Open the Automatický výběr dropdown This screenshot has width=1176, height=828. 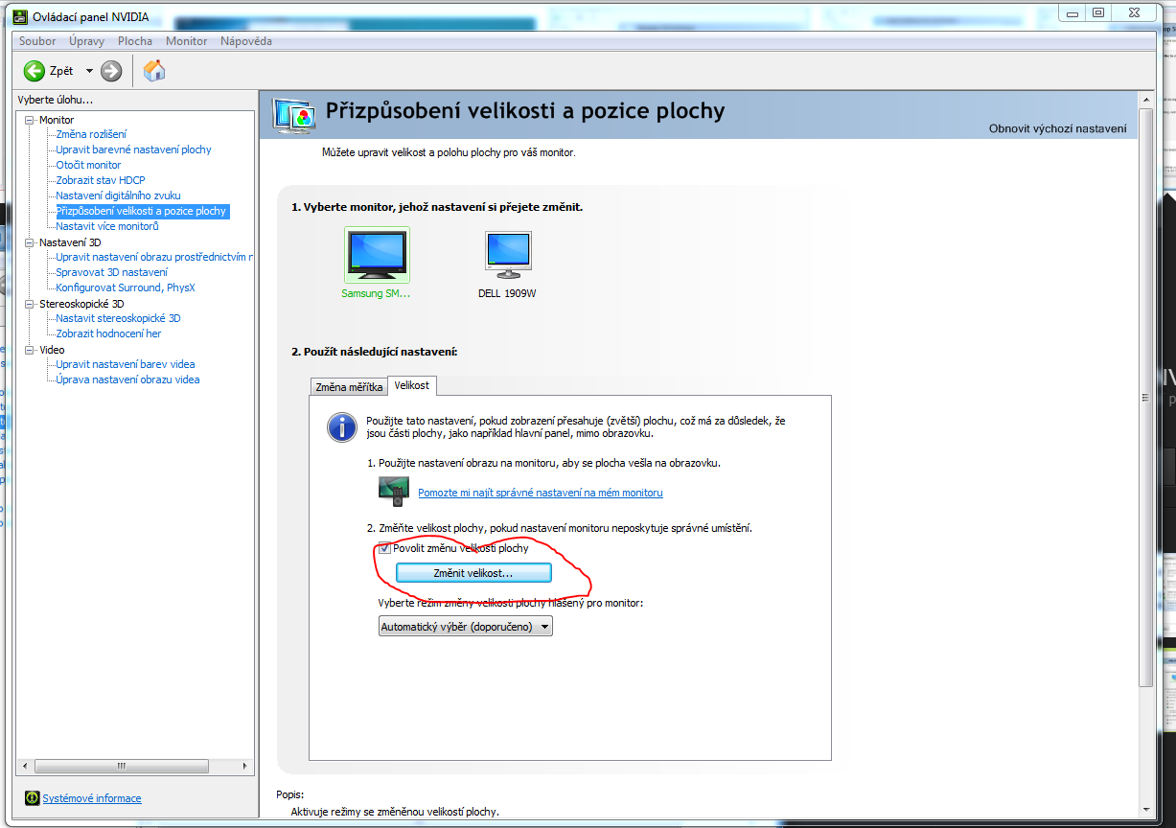pyautogui.click(x=466, y=627)
